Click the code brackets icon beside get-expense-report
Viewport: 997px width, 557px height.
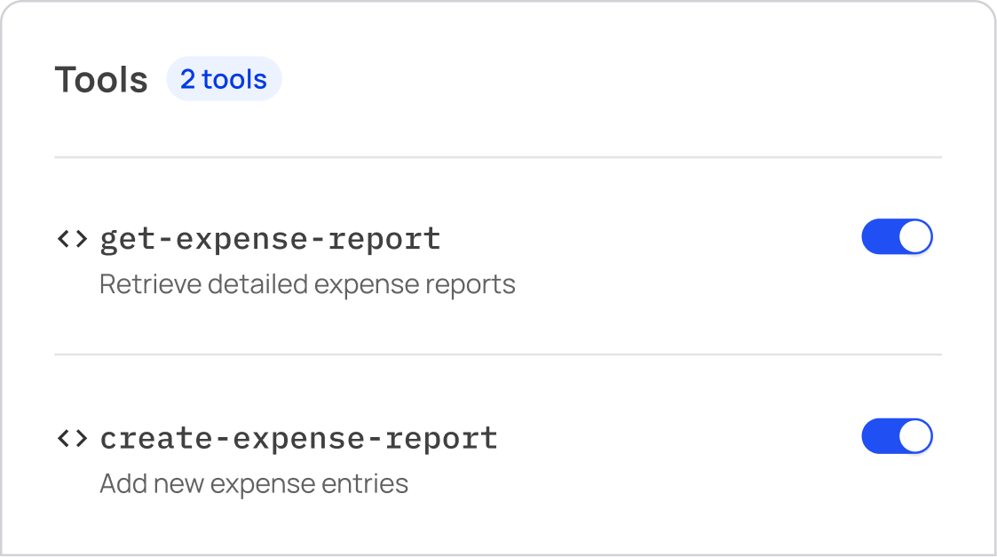click(72, 238)
